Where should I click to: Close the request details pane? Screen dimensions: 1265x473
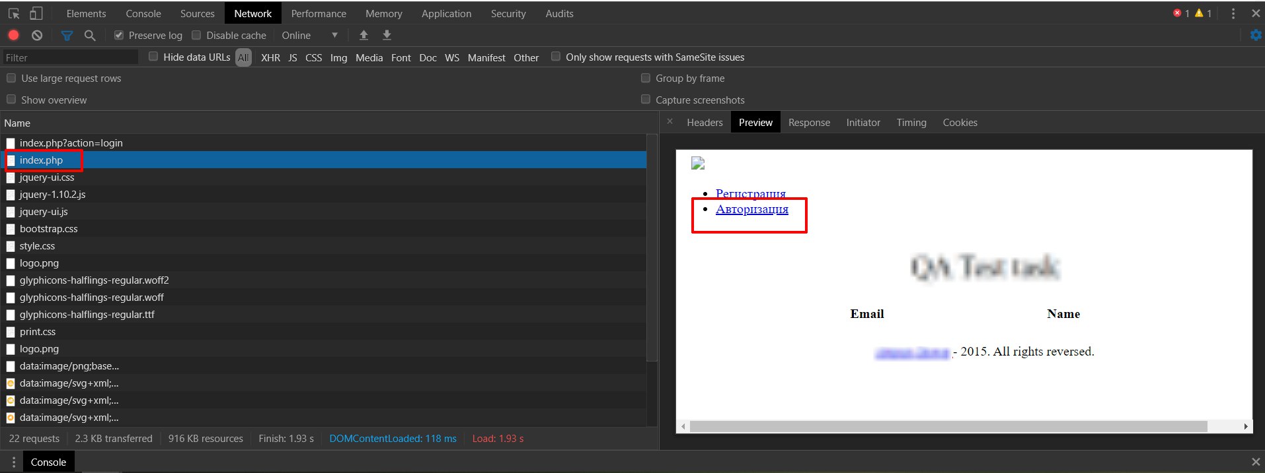click(670, 122)
